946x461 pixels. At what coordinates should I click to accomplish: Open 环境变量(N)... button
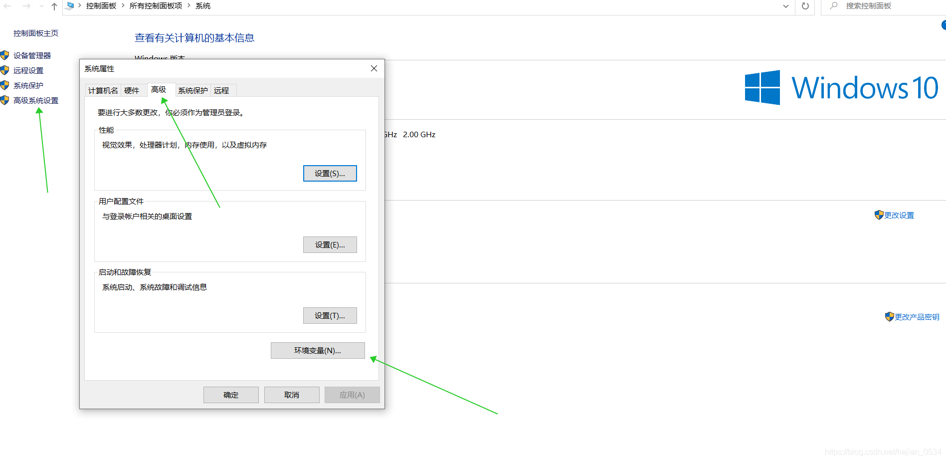(x=318, y=351)
